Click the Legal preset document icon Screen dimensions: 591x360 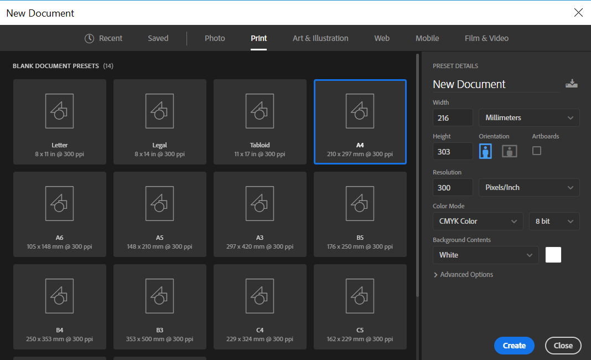[x=160, y=111]
